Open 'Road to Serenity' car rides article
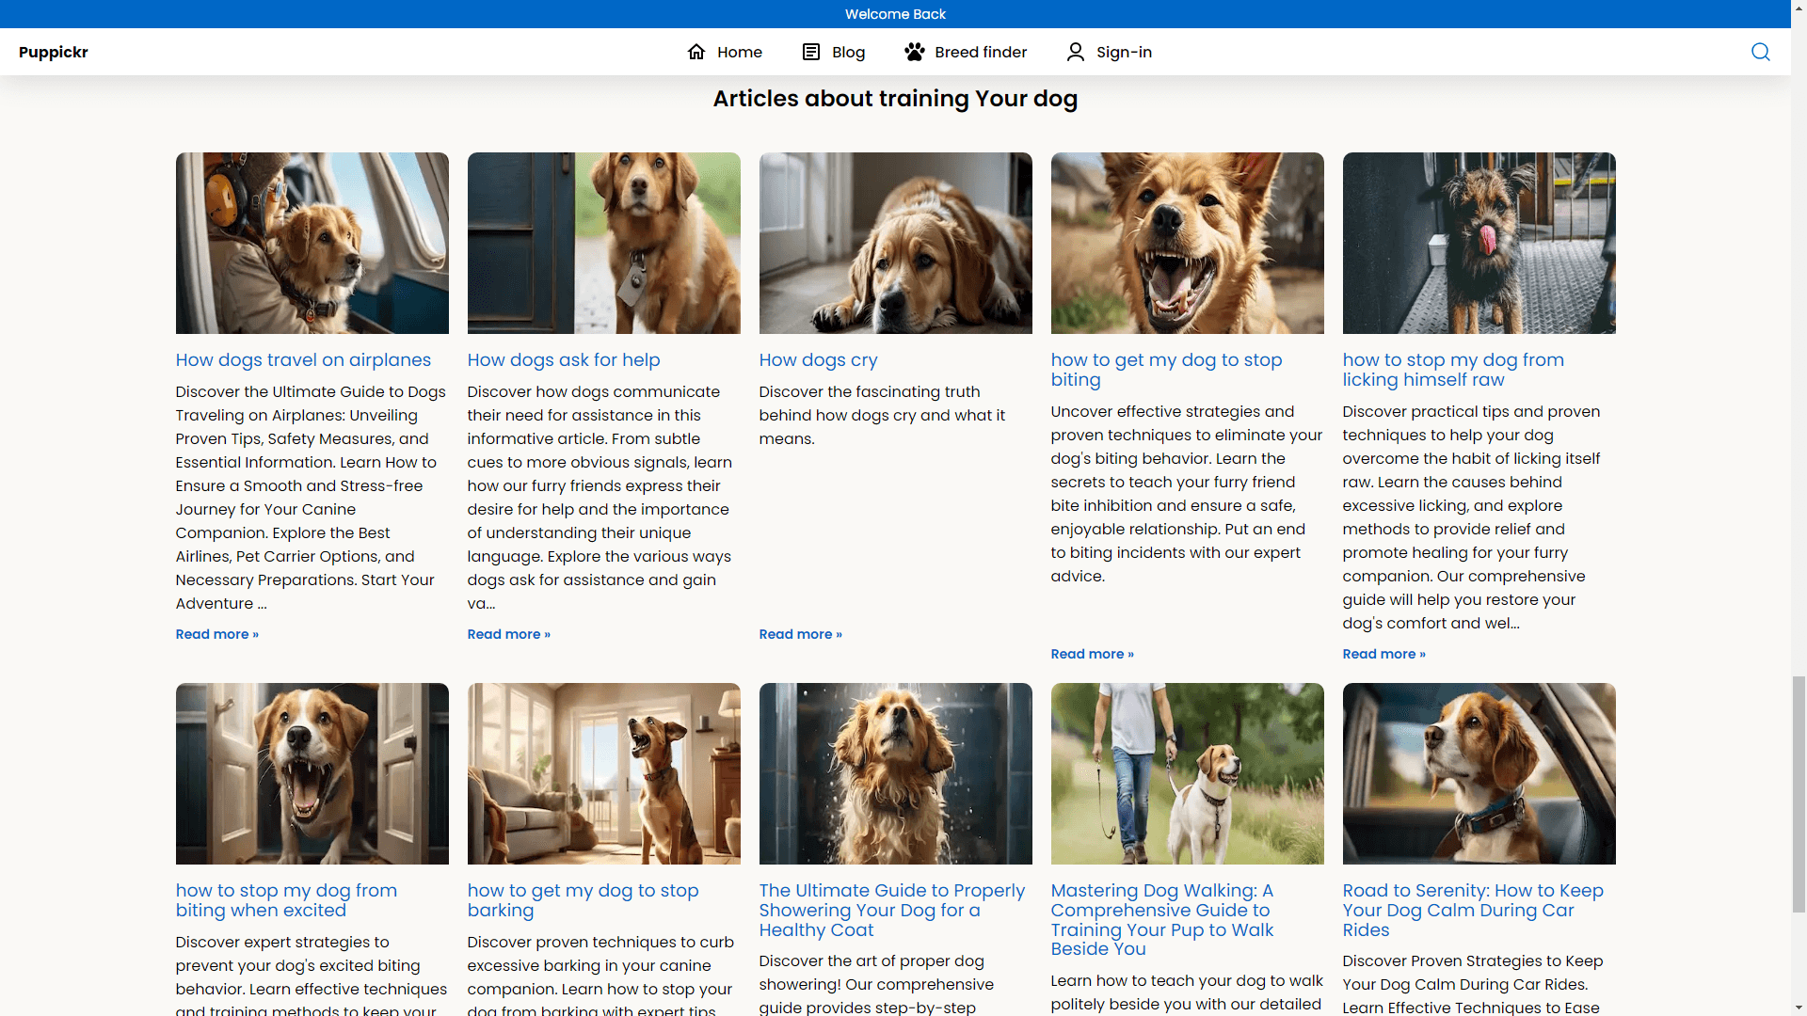Screen dimensions: 1807x1016 click(1472, 910)
